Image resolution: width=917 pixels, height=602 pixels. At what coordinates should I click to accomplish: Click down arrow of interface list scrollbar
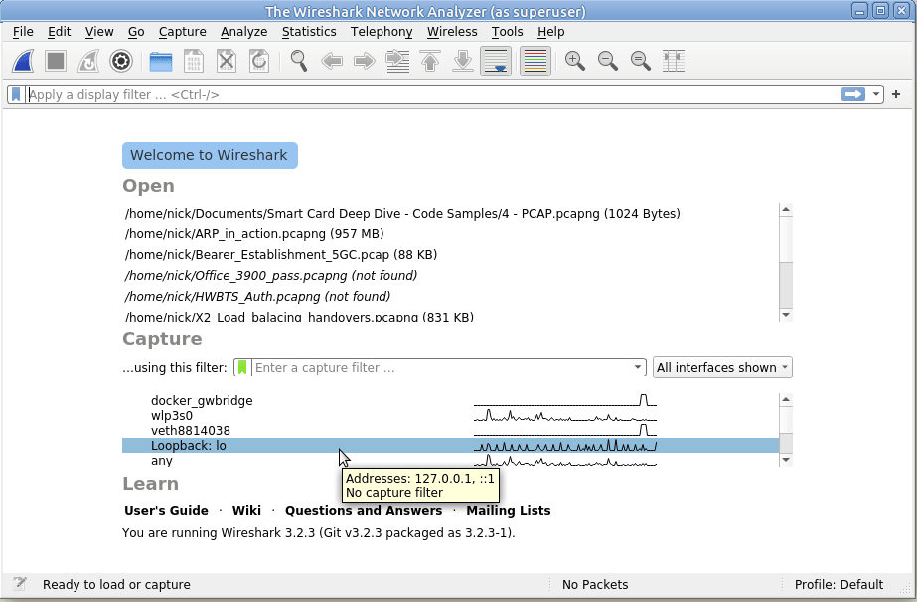point(786,460)
